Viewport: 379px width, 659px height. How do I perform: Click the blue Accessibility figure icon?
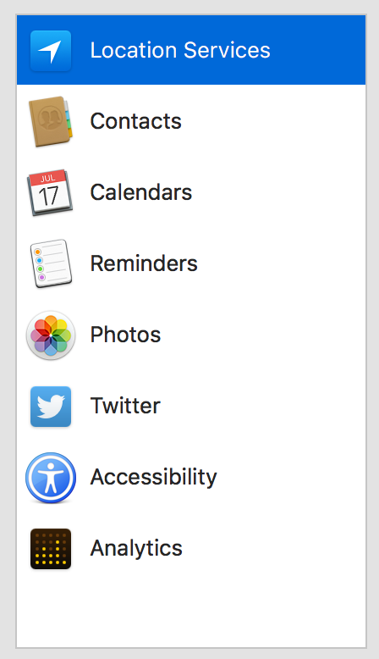51,478
